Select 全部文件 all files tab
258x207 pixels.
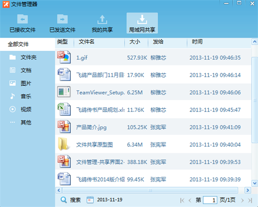pos(28,44)
